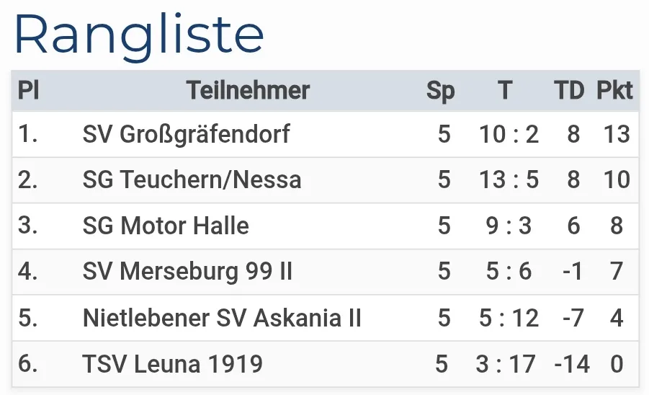Click the rank number 3. cell
This screenshot has width=649, height=395.
coord(28,226)
